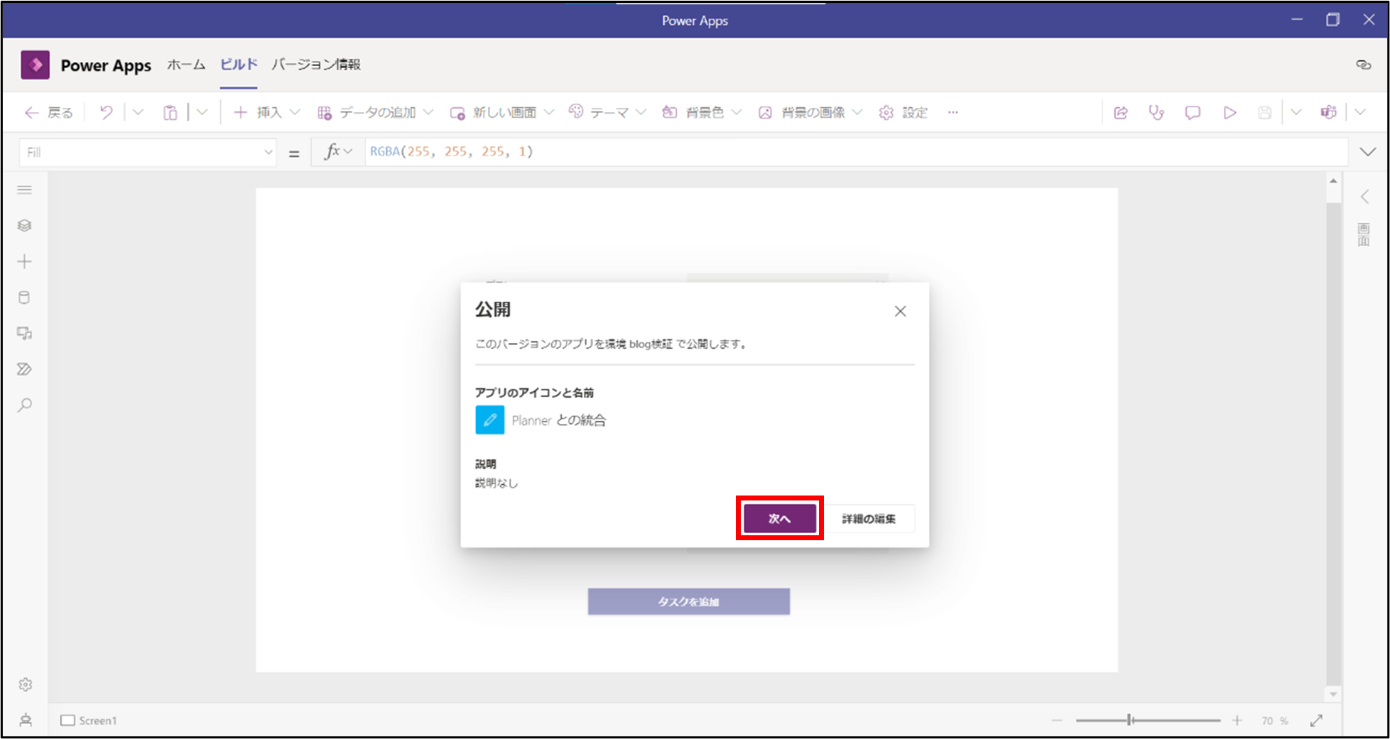
Task: Click the save disk icon
Action: (x=1264, y=112)
